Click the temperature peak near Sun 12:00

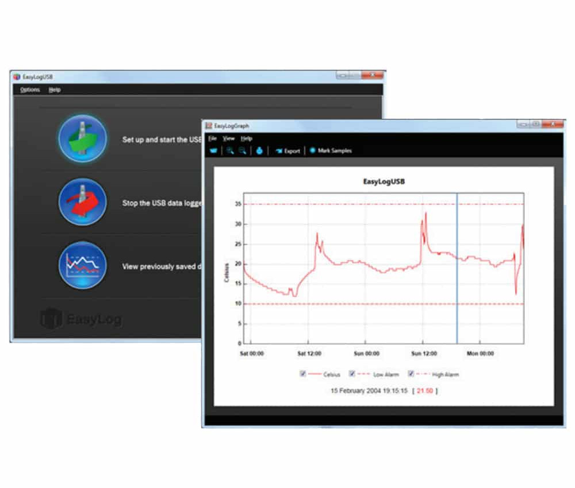(425, 214)
